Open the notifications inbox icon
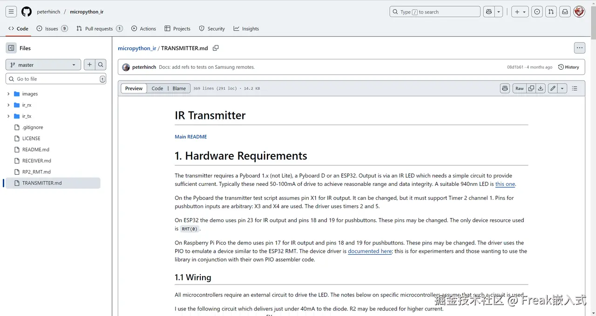The height and width of the screenshot is (316, 596). coord(565,12)
